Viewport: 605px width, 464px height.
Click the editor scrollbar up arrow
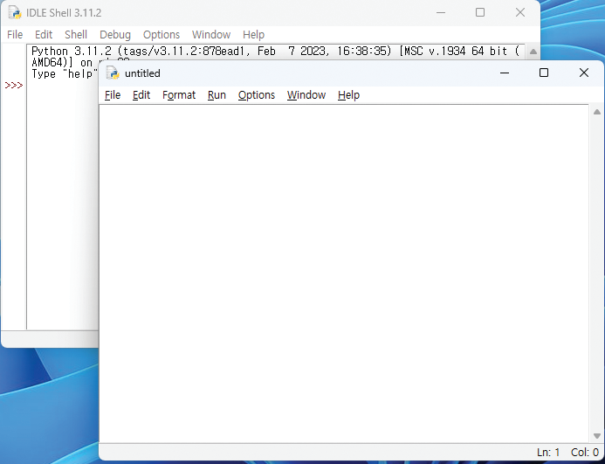click(597, 112)
